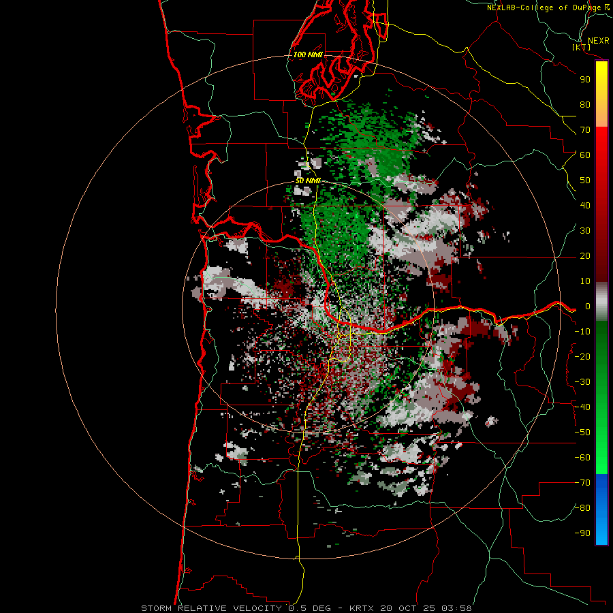Screen dimensions: 613x613
Task: Select the 70 value on the velocity scale
Action: coord(585,130)
